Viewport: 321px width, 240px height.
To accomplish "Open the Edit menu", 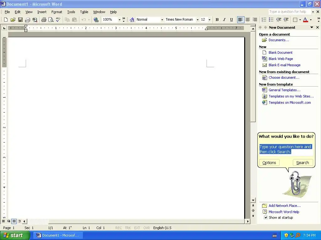I will (18, 12).
